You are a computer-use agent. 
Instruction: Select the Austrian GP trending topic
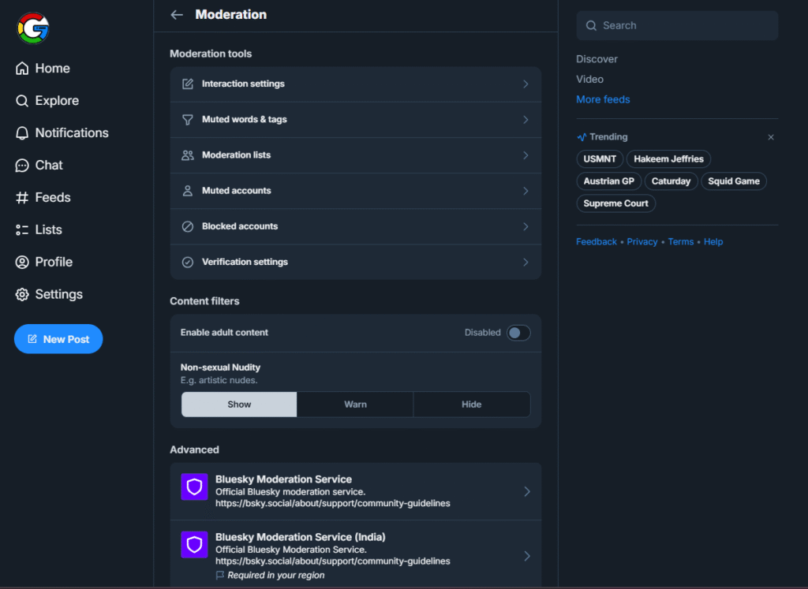tap(608, 181)
